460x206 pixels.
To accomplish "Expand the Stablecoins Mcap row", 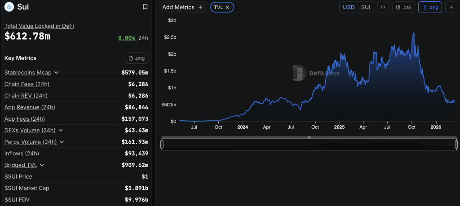I will [x=56, y=73].
